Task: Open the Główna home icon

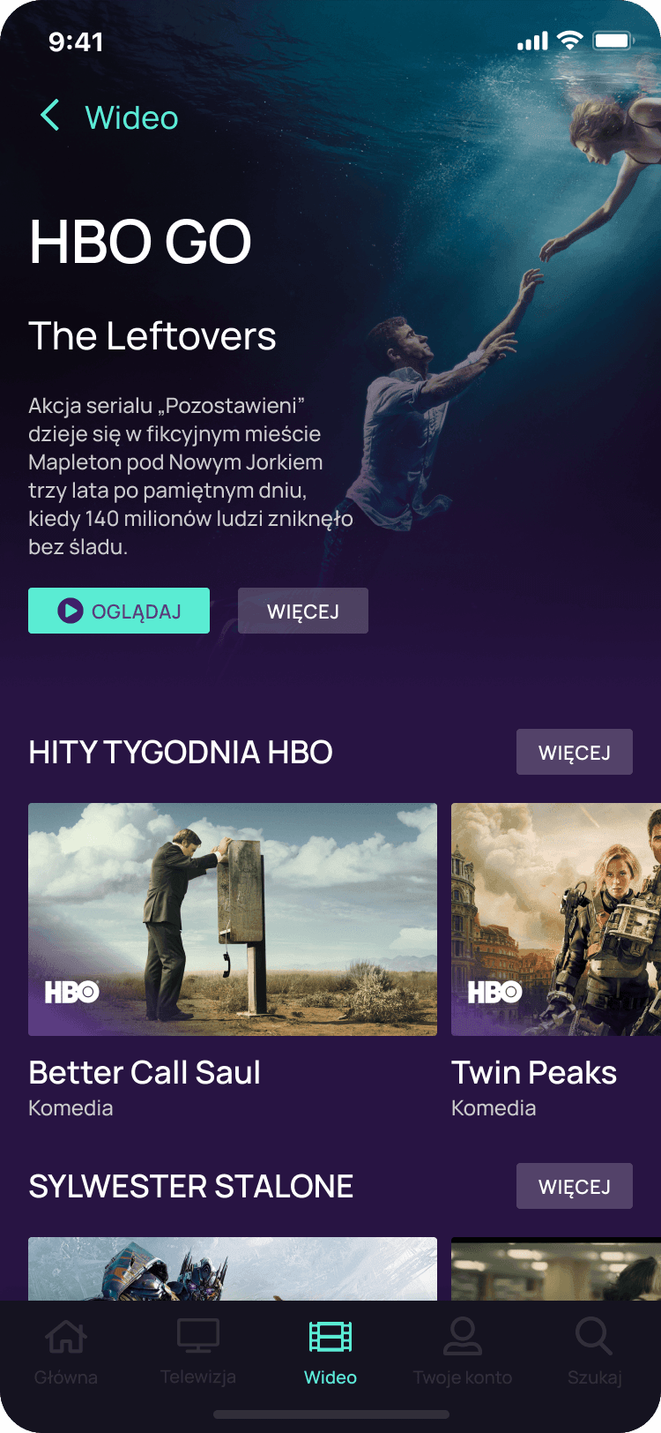Action: (66, 1336)
